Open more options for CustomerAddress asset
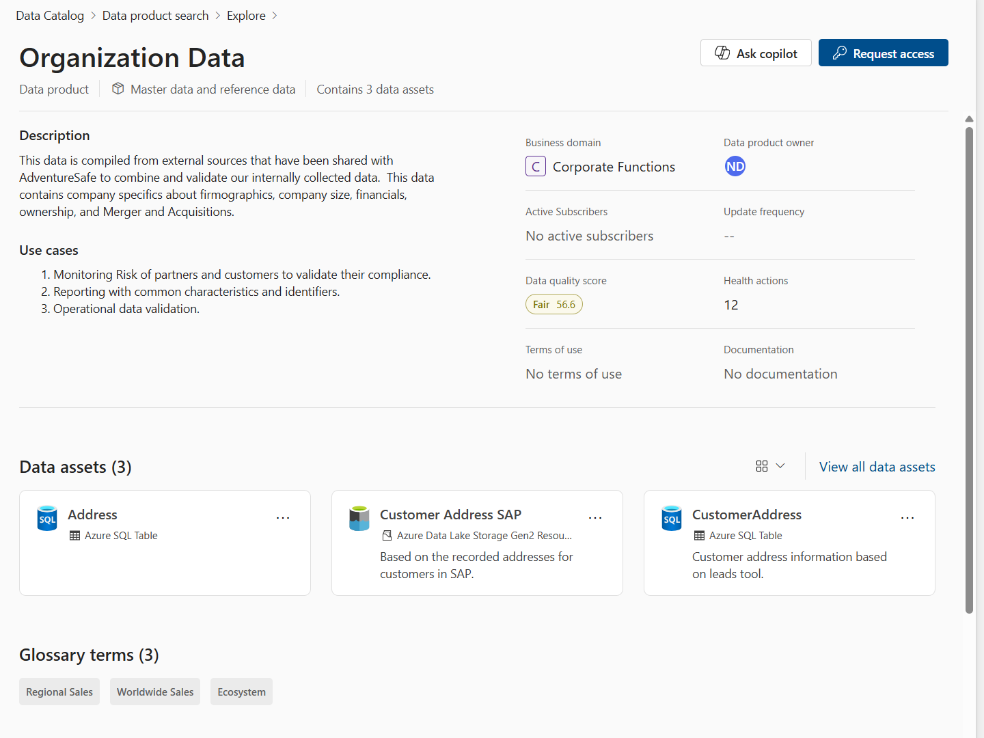Image resolution: width=984 pixels, height=738 pixels. (x=907, y=518)
